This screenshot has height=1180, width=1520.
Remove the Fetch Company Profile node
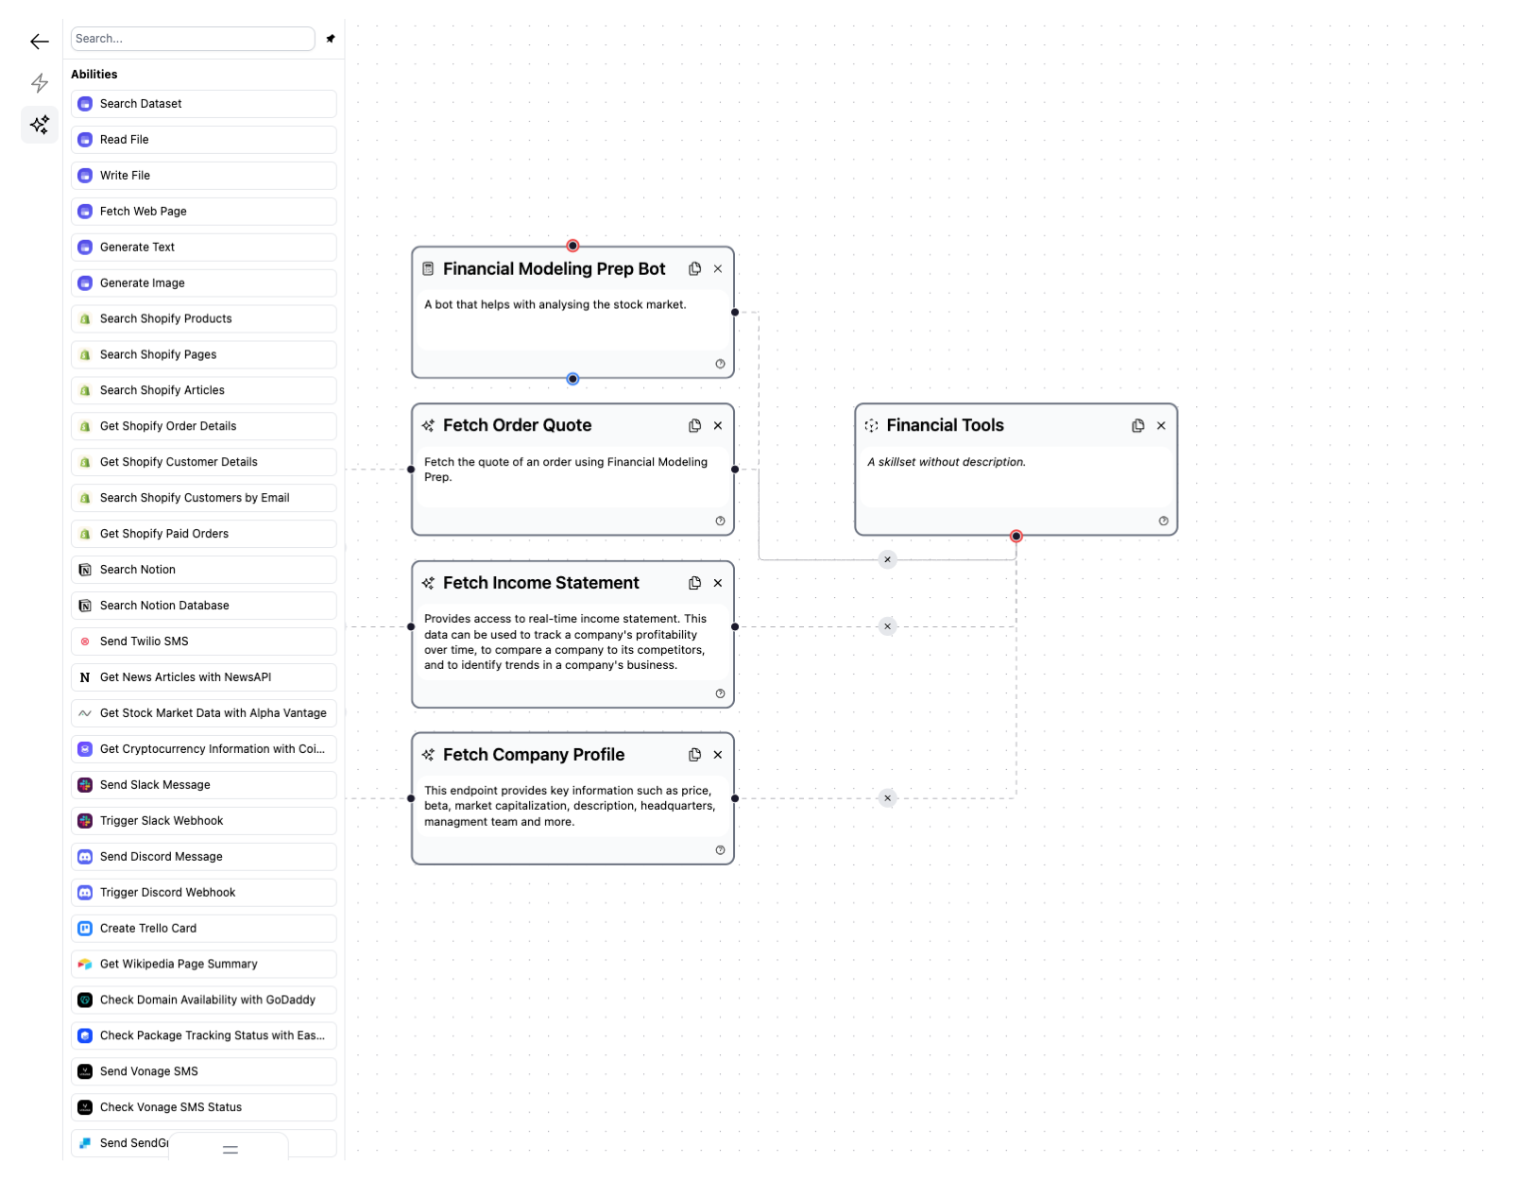(718, 755)
